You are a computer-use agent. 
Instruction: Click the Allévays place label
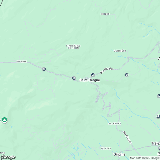pos(115,123)
